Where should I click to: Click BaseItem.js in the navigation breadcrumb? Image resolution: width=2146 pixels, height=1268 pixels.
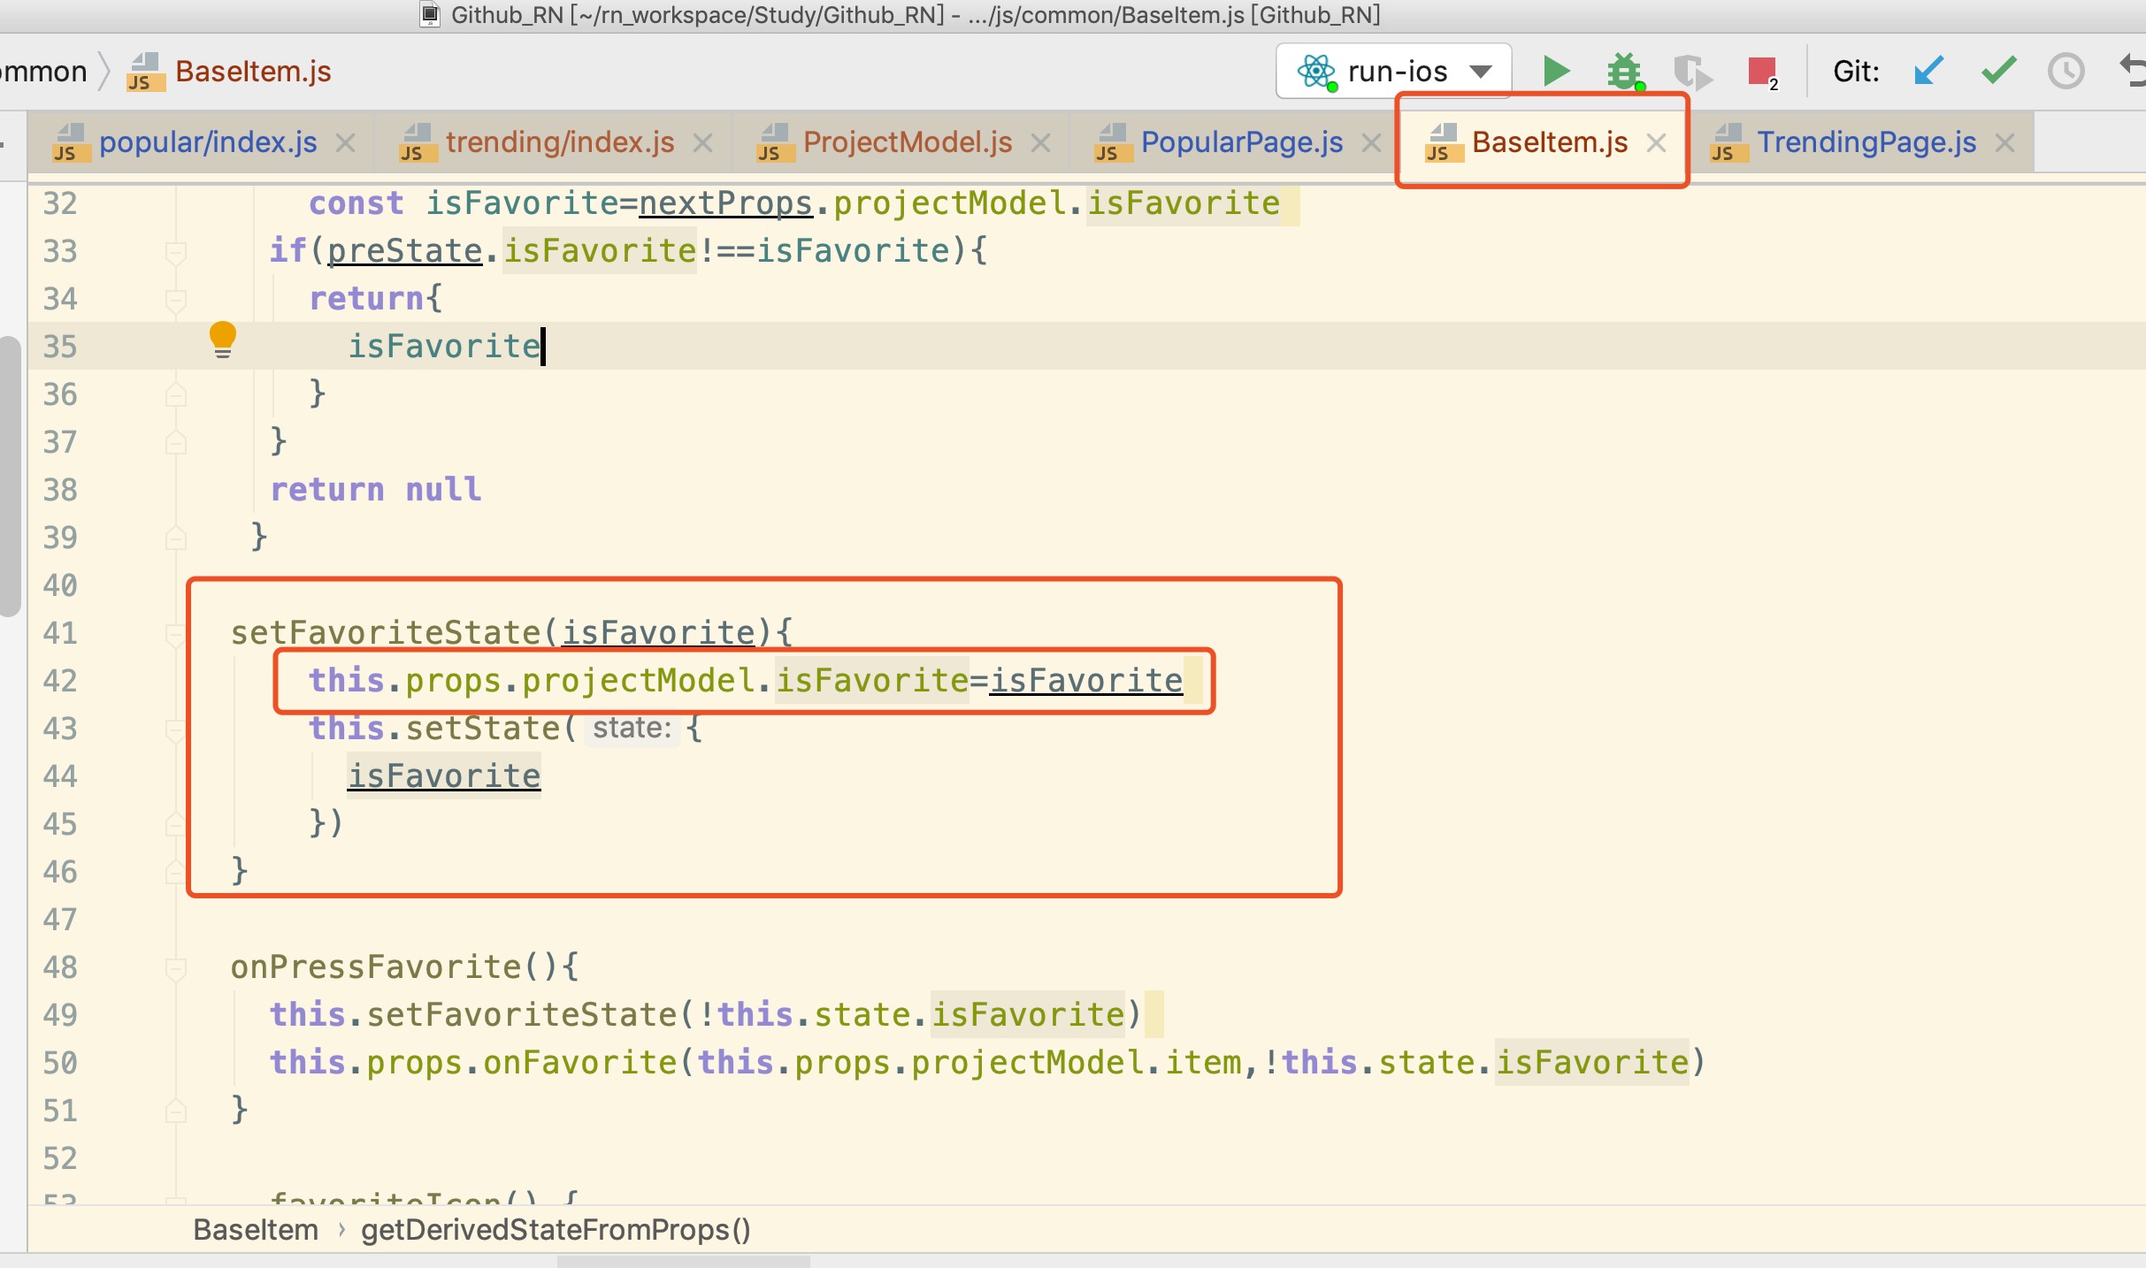coord(252,71)
